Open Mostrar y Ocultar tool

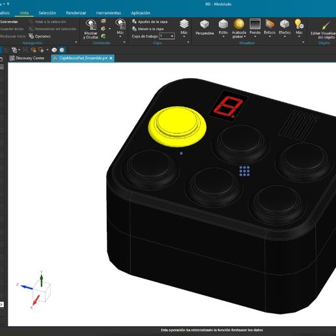pyautogui.click(x=91, y=29)
